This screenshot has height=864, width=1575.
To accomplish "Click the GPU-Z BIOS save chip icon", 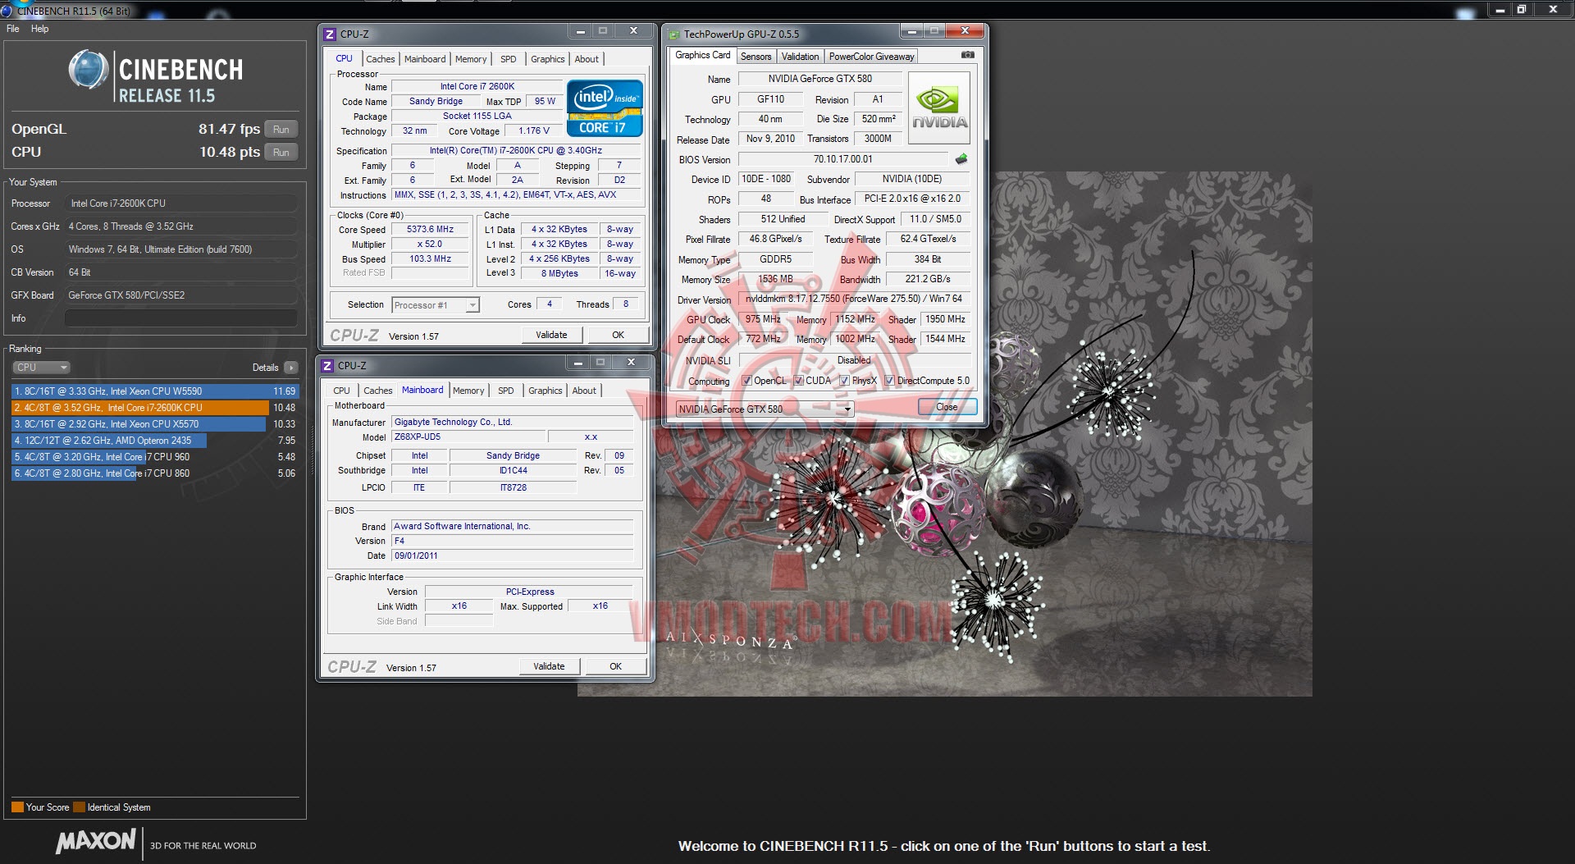I will (x=961, y=159).
